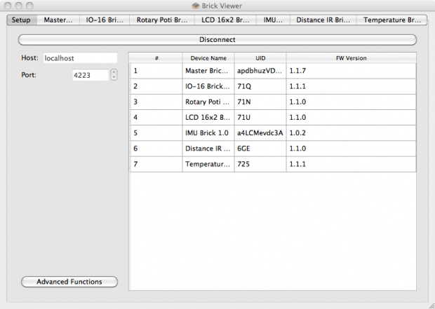Switch to Distance IR Bricklet tab
Viewport: 435px width, 309px height.
[323, 20]
